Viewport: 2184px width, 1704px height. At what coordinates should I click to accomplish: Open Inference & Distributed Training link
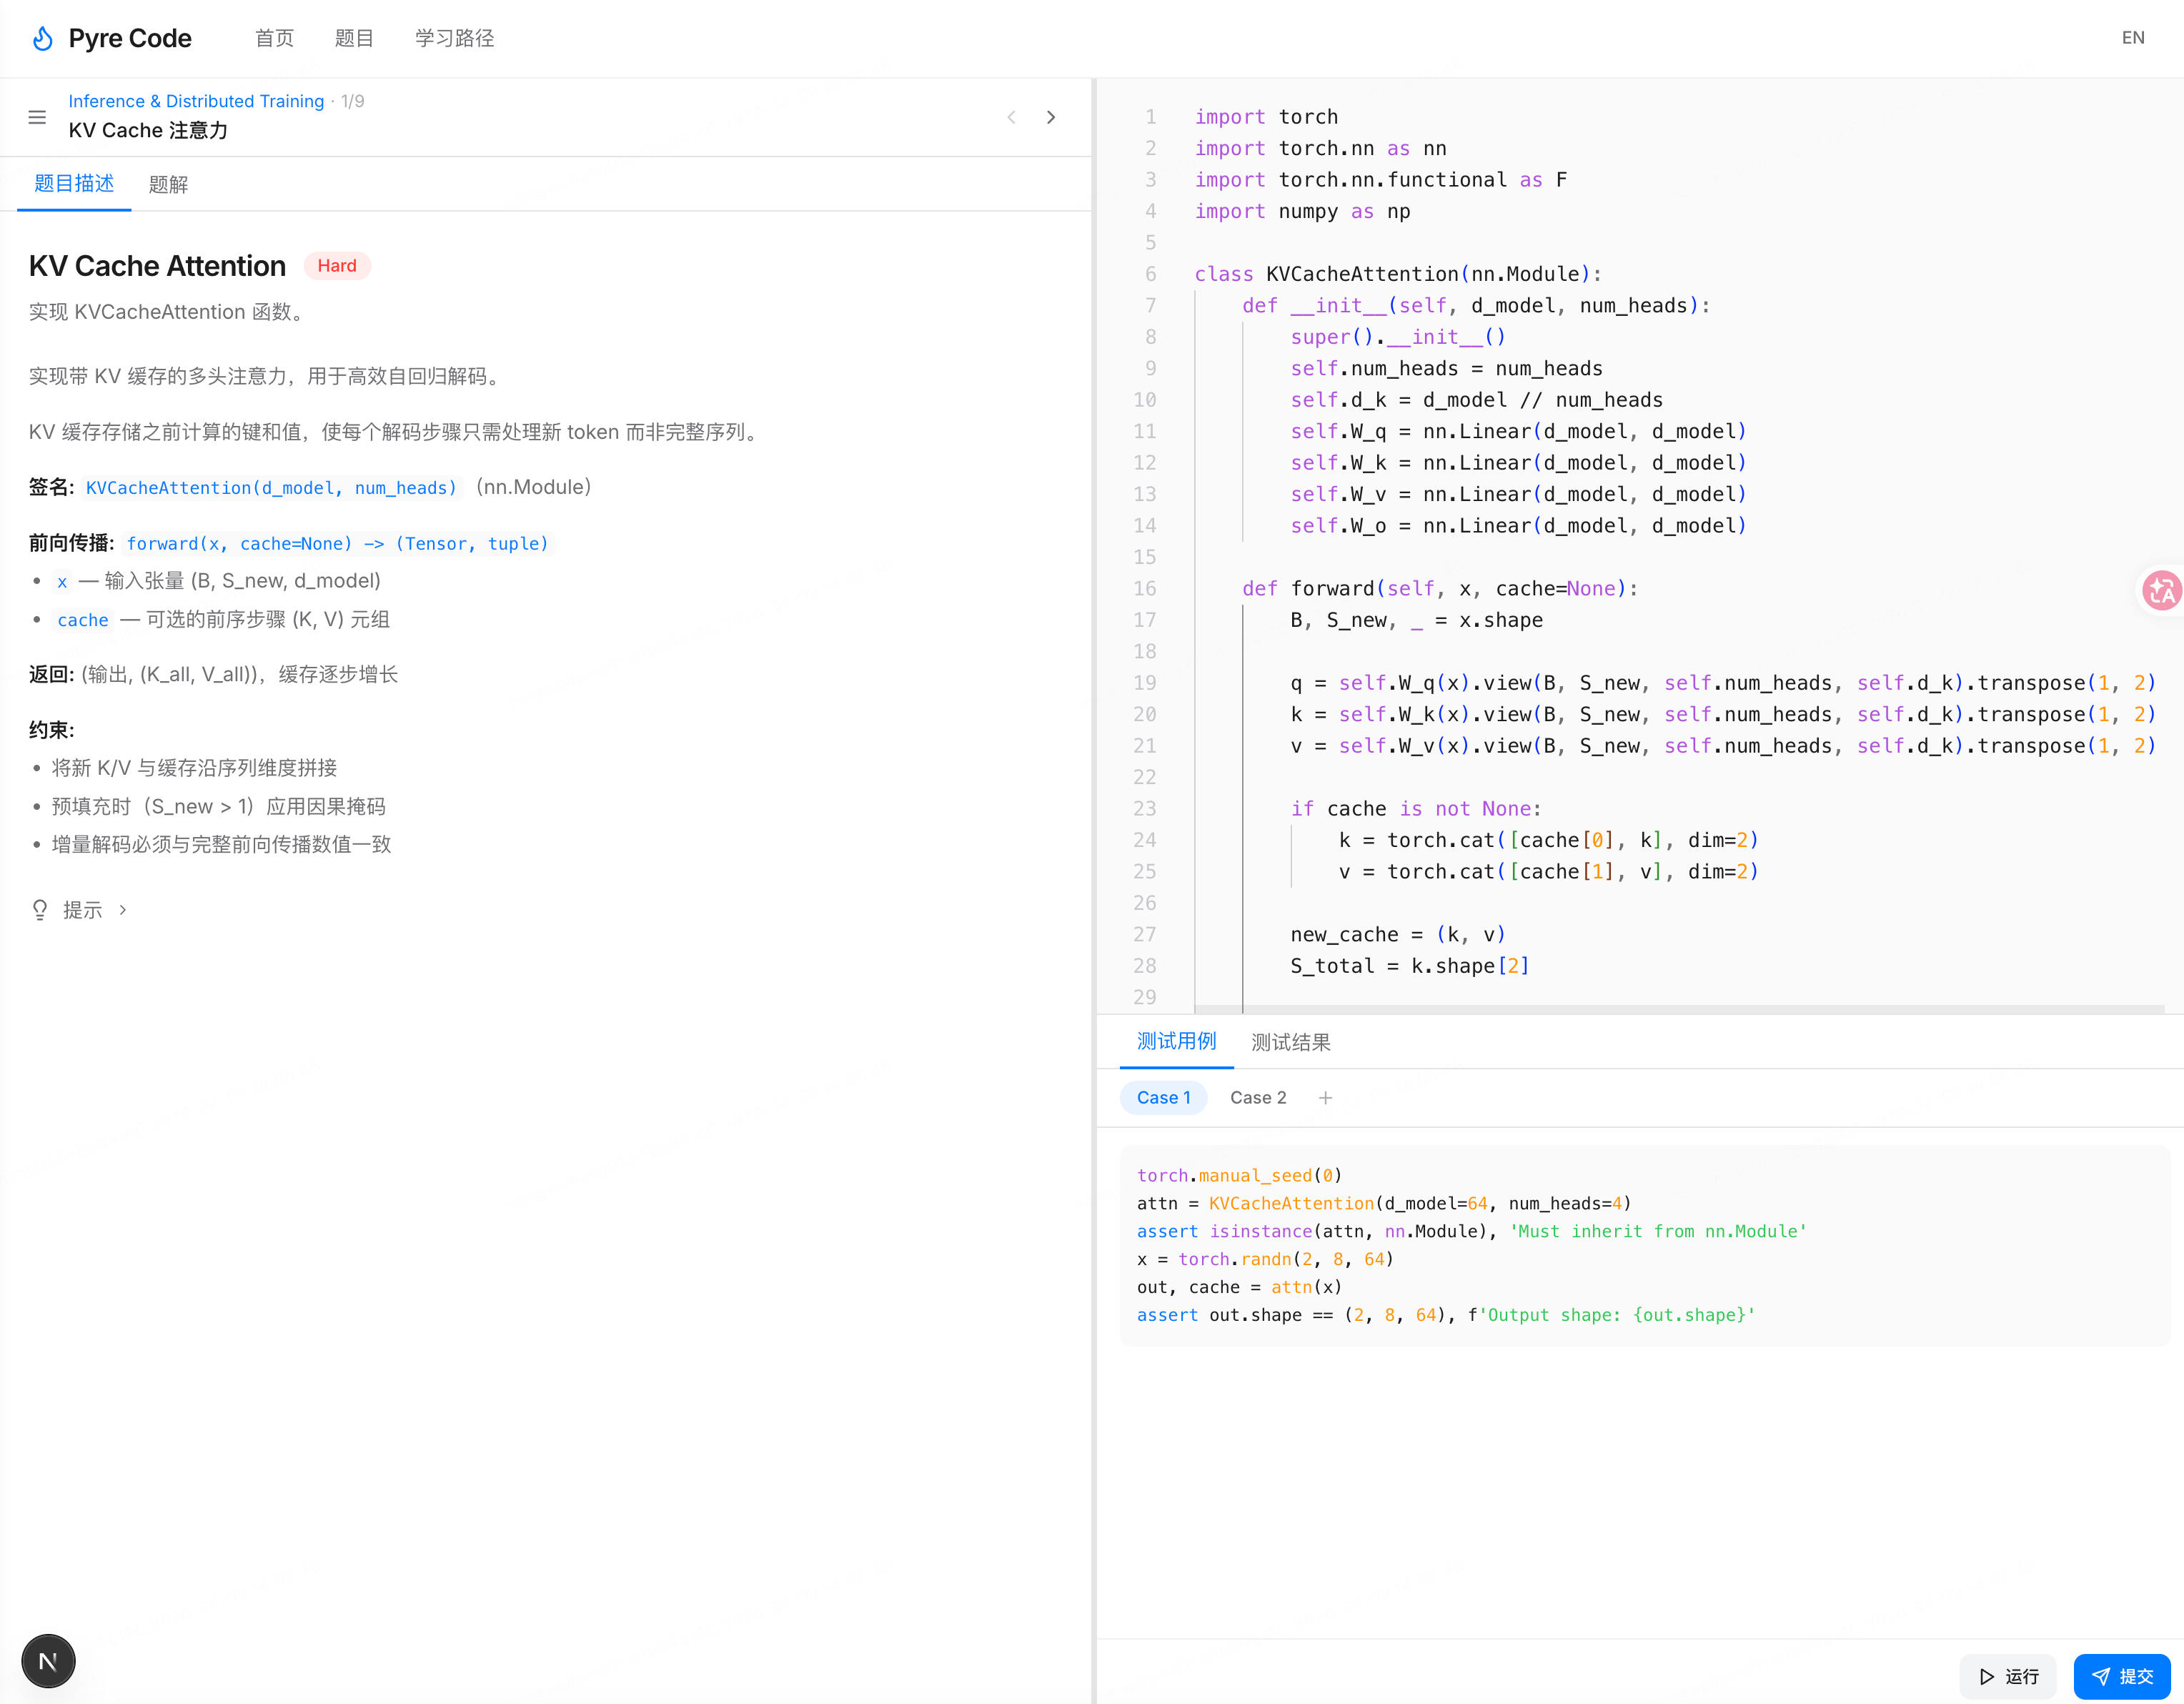pos(196,101)
